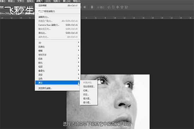Expand the 扭曲 submenu
The image size is (194, 129).
tap(57, 59)
